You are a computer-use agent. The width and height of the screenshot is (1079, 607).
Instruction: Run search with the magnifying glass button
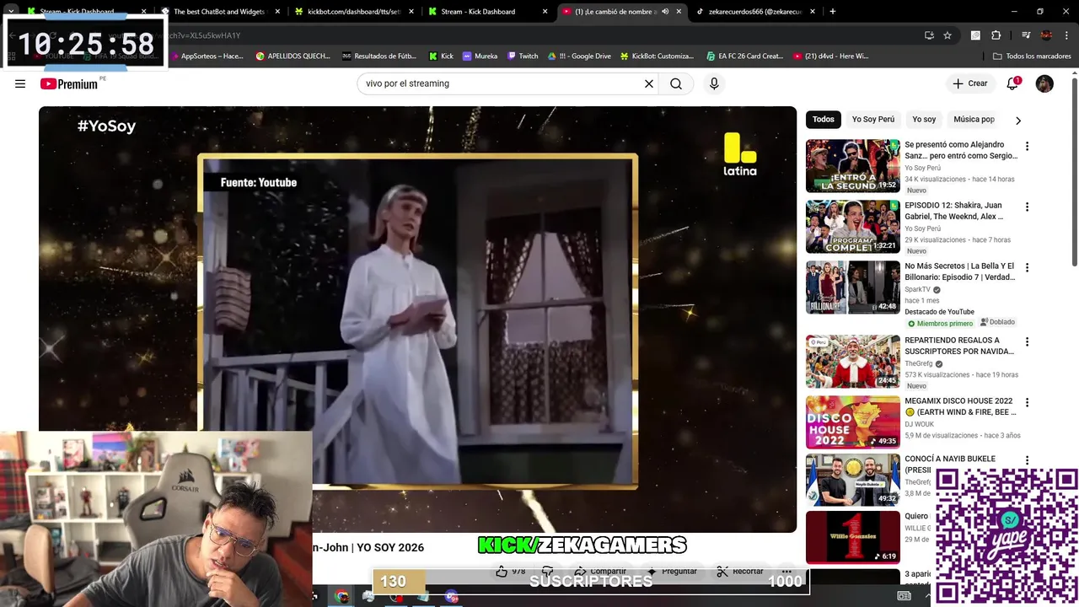pyautogui.click(x=676, y=83)
